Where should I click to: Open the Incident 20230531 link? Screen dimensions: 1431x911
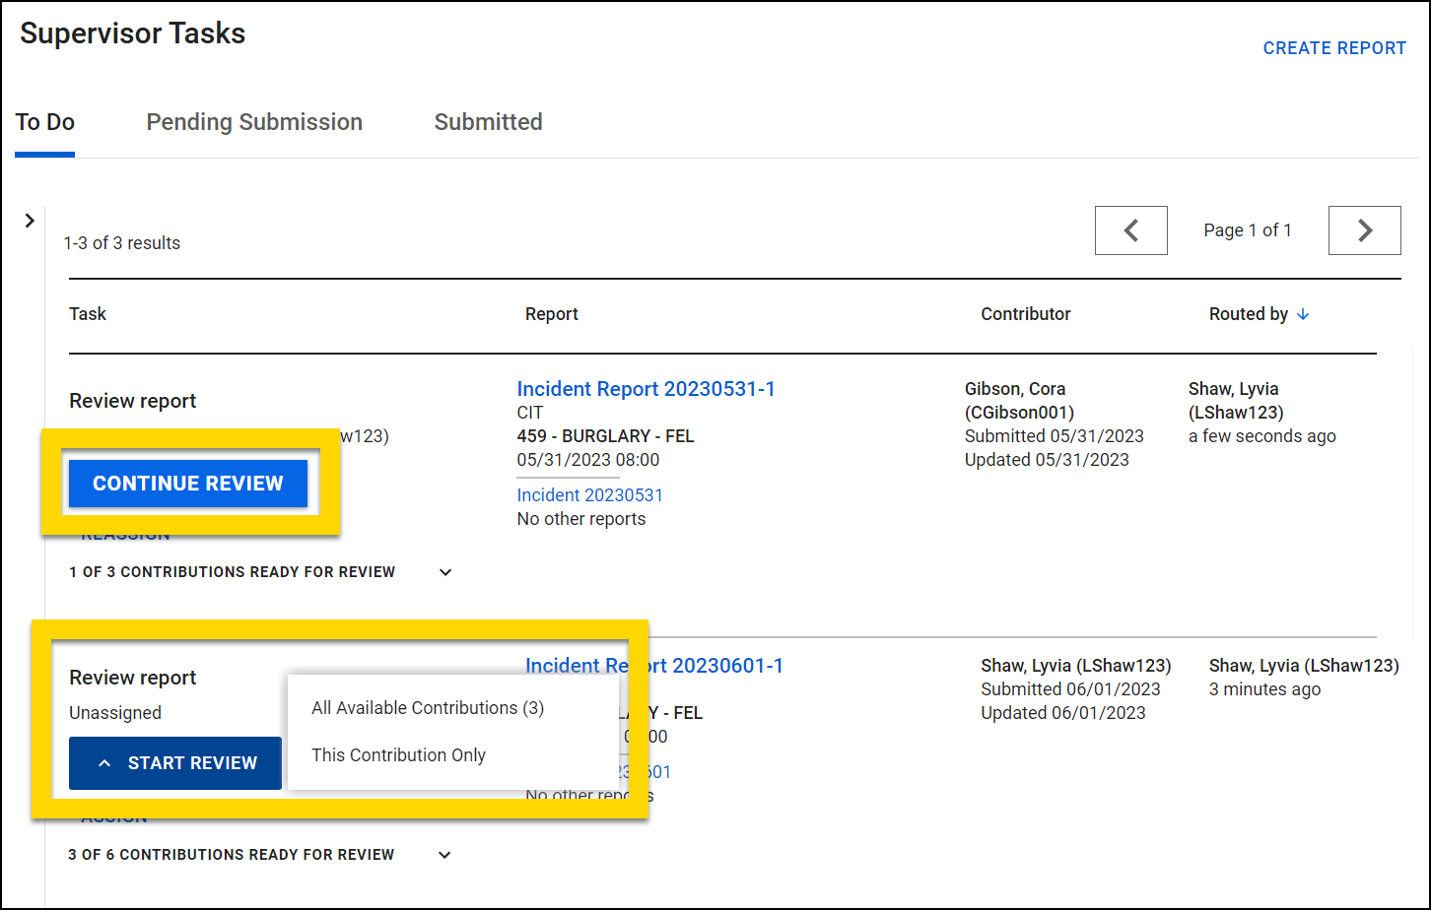589,493
